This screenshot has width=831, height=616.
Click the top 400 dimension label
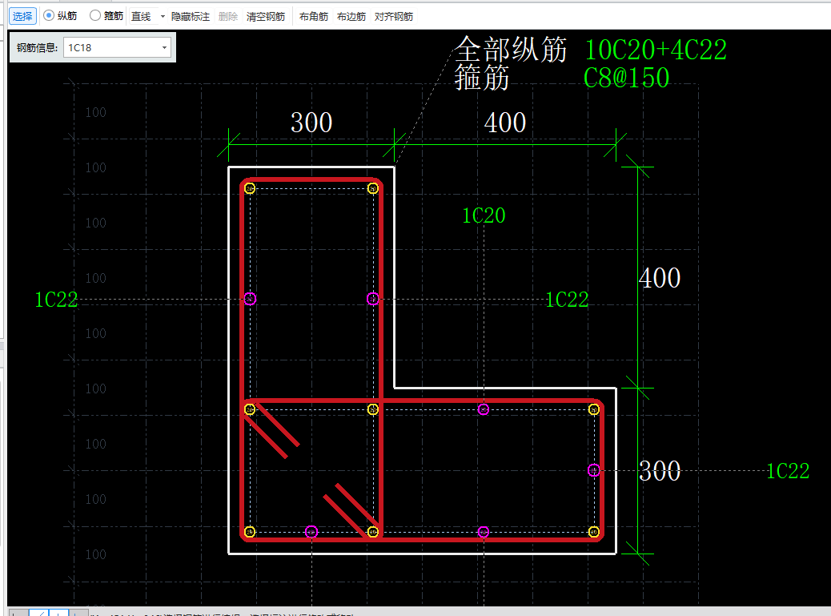coord(504,123)
